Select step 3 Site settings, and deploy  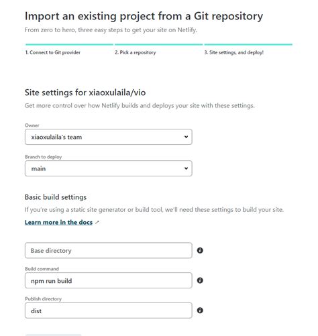click(x=234, y=52)
